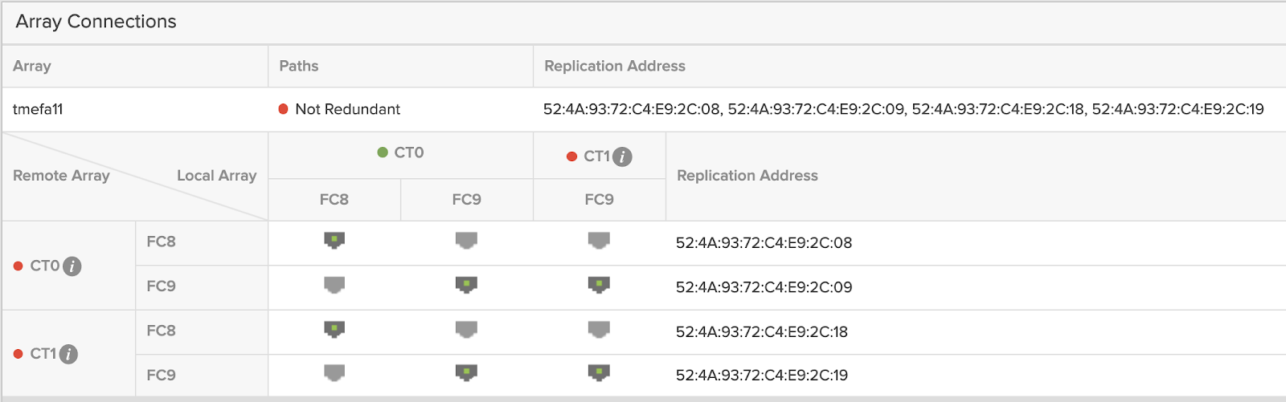The height and width of the screenshot is (402, 1286).
Task: Click the top Replication Address column header
Action: [x=615, y=66]
